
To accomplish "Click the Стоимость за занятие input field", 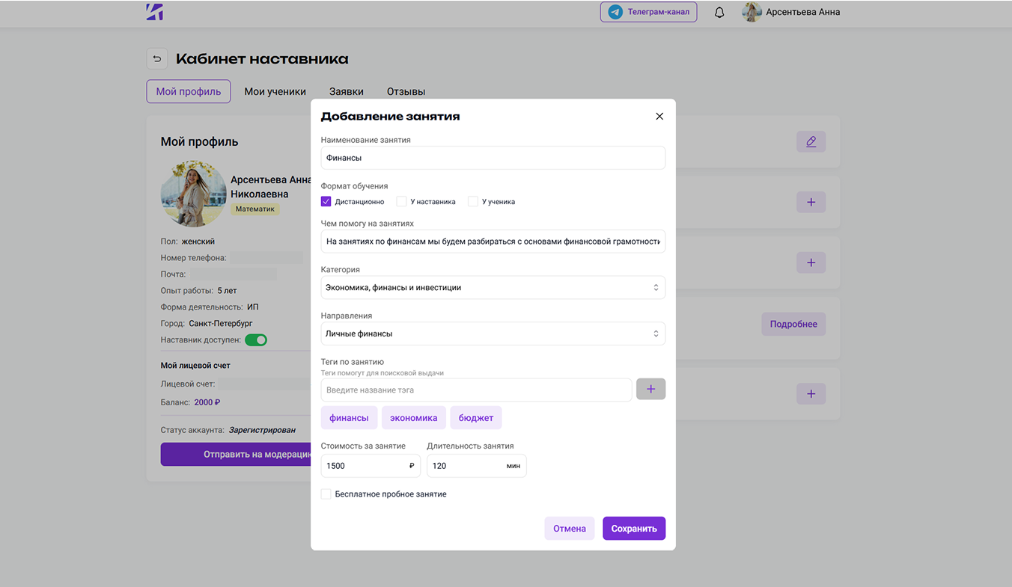I will tap(365, 466).
